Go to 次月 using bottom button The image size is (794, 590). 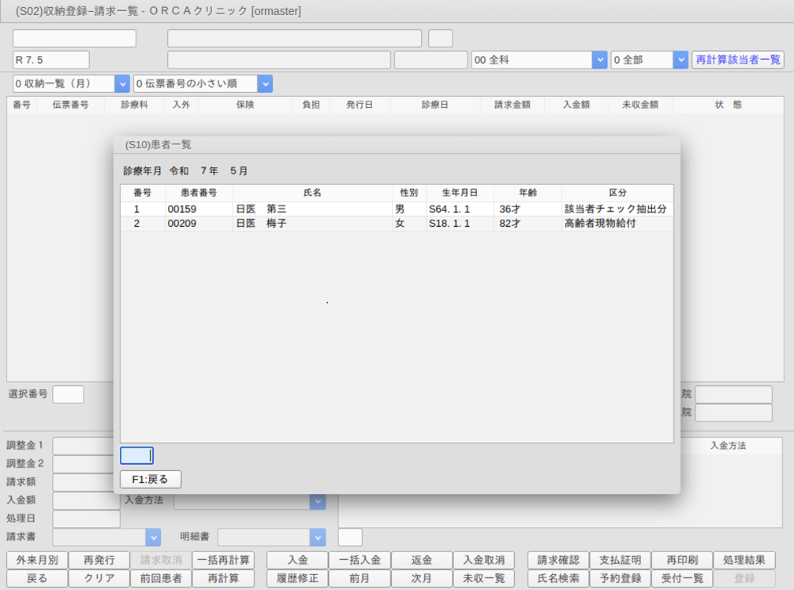tap(421, 578)
